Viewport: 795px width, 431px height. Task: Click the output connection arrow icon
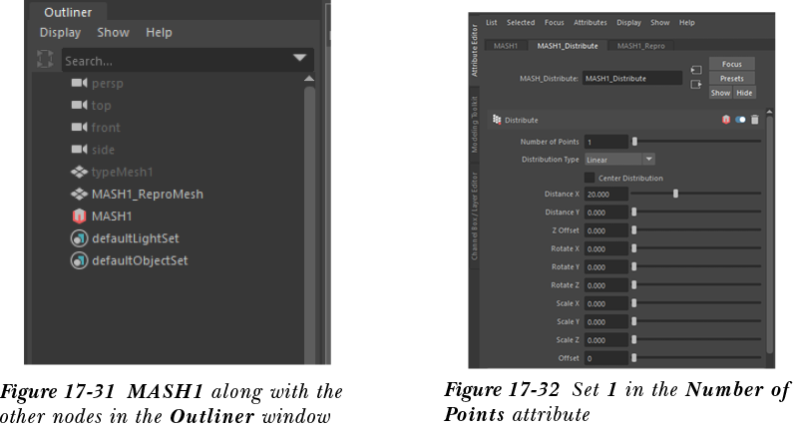(x=696, y=85)
